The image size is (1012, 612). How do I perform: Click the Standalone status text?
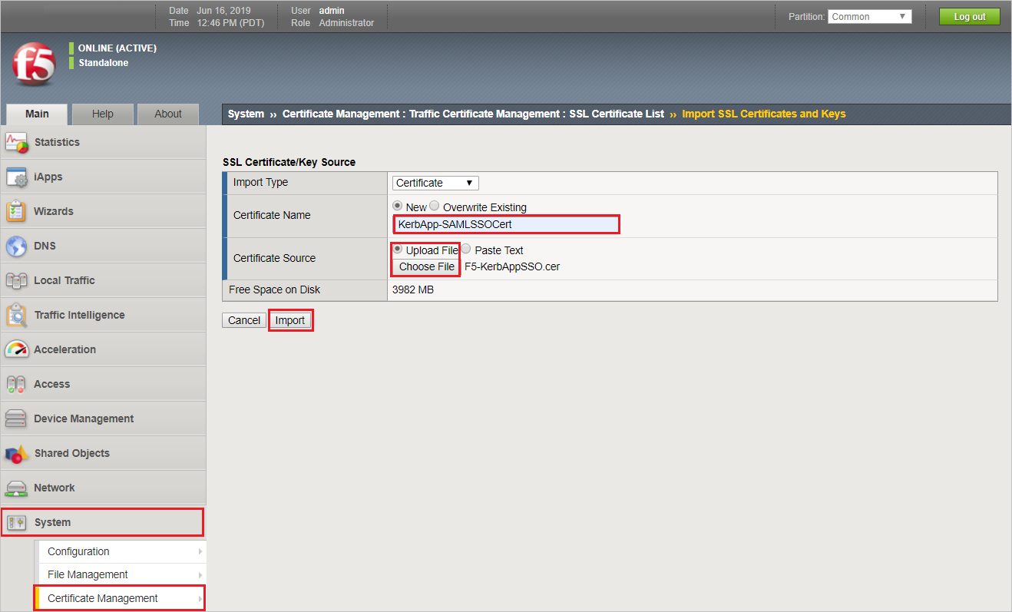click(104, 63)
